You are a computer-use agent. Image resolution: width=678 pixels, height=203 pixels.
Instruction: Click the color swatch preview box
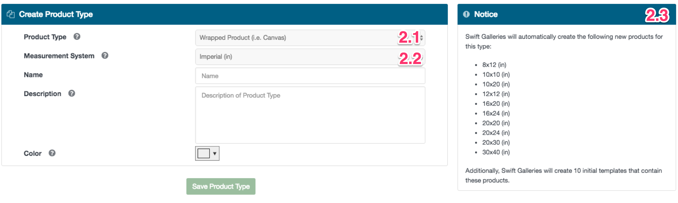pyautogui.click(x=204, y=153)
